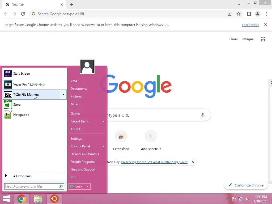272x204 pixels.
Task: Reload the page with Chrome's refresh icon
Action: [23, 14]
